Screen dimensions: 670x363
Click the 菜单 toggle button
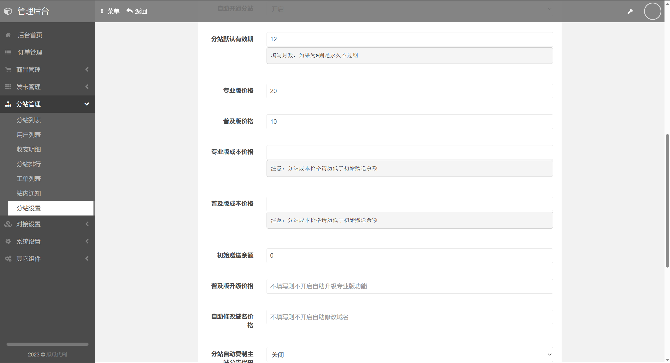(110, 11)
